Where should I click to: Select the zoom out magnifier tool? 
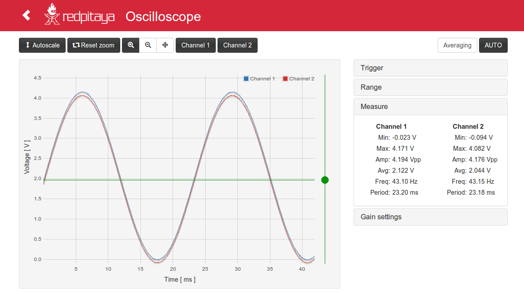[148, 45]
